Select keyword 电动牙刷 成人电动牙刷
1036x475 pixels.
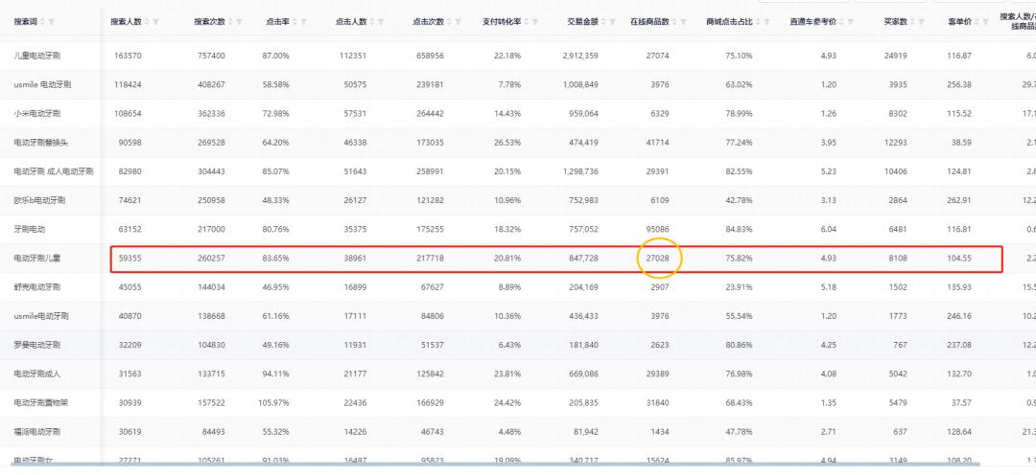click(x=54, y=171)
